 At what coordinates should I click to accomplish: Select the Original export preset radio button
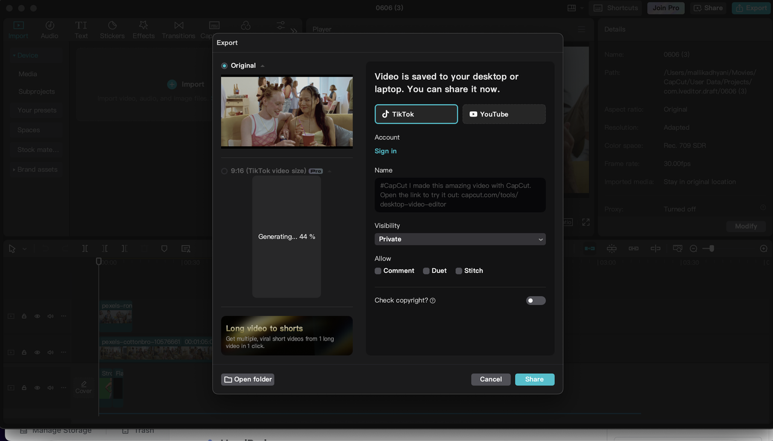tap(224, 65)
